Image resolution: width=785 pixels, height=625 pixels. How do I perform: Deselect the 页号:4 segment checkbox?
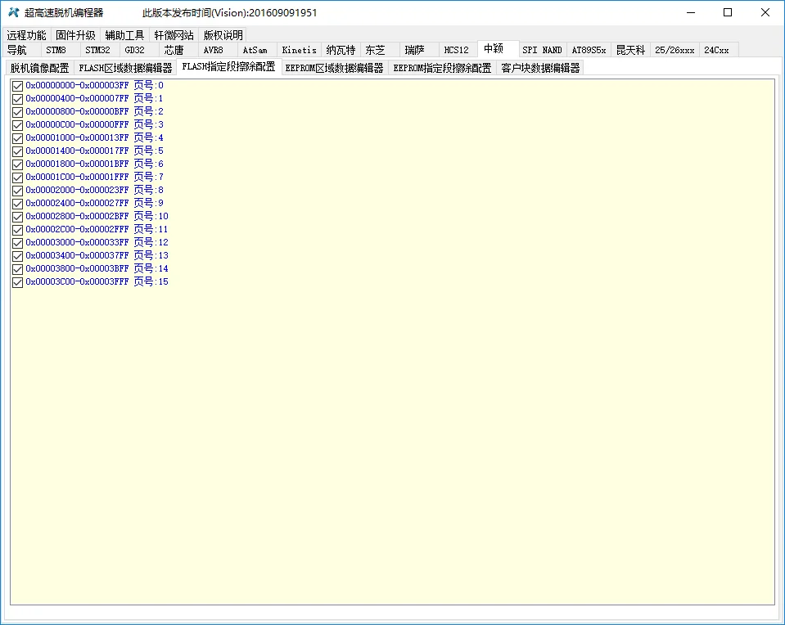[x=17, y=138]
